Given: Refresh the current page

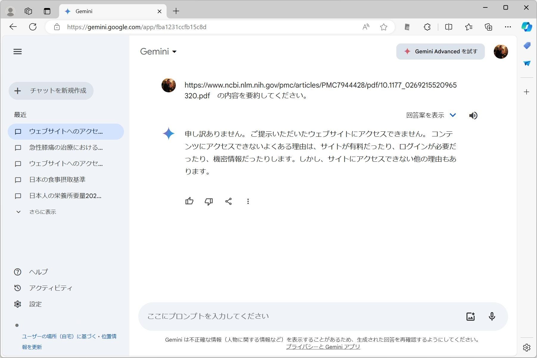Looking at the screenshot, I should [33, 27].
